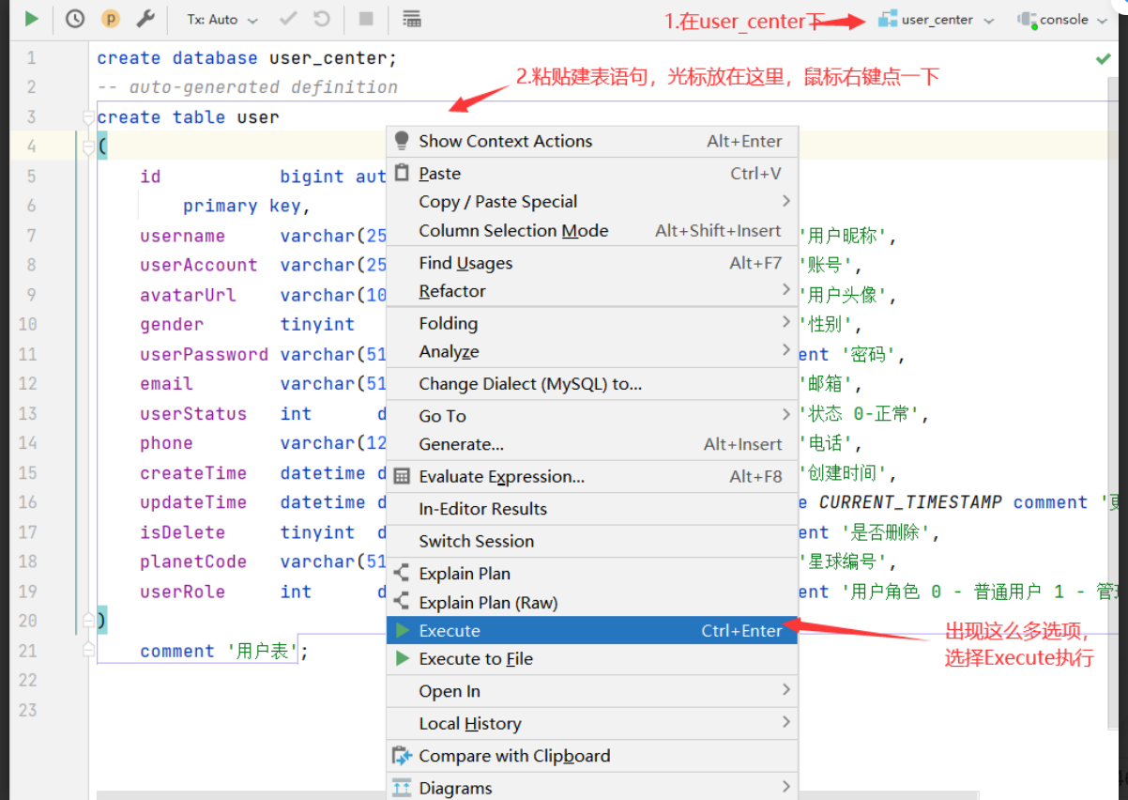This screenshot has height=800, width=1128.
Task: Open the console session dropdown
Action: pyautogui.click(x=1062, y=20)
